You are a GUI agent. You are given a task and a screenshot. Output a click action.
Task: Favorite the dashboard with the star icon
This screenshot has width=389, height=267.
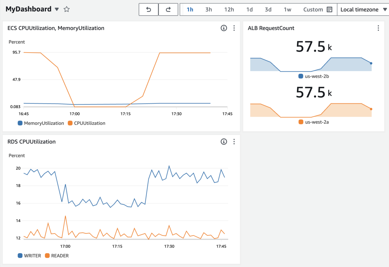click(x=66, y=9)
